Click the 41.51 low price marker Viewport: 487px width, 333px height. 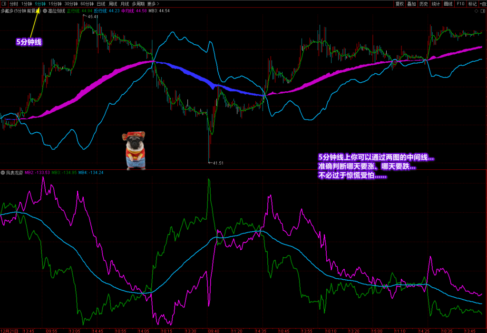[x=217, y=163]
